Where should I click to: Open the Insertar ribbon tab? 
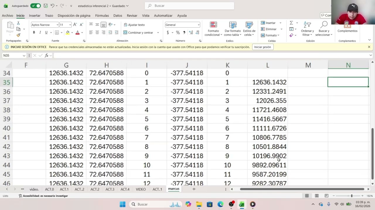(35, 15)
